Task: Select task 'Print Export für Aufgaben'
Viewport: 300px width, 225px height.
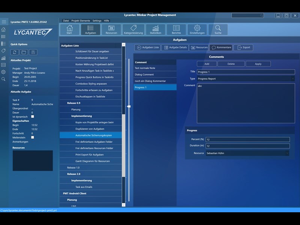Action: click(x=91, y=154)
